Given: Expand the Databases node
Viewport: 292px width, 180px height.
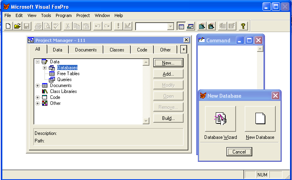Looking at the screenshot, I should pyautogui.click(x=44, y=68).
